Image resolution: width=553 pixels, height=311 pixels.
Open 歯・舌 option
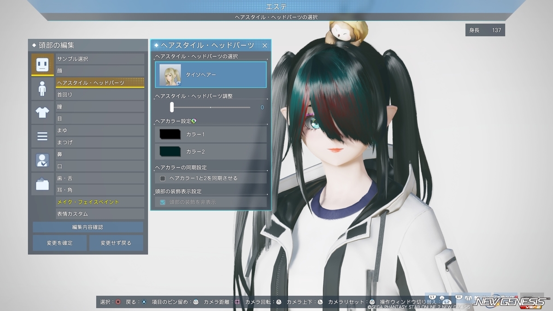[x=100, y=178]
